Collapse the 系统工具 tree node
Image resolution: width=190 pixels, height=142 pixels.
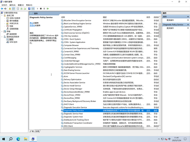tap(2, 15)
